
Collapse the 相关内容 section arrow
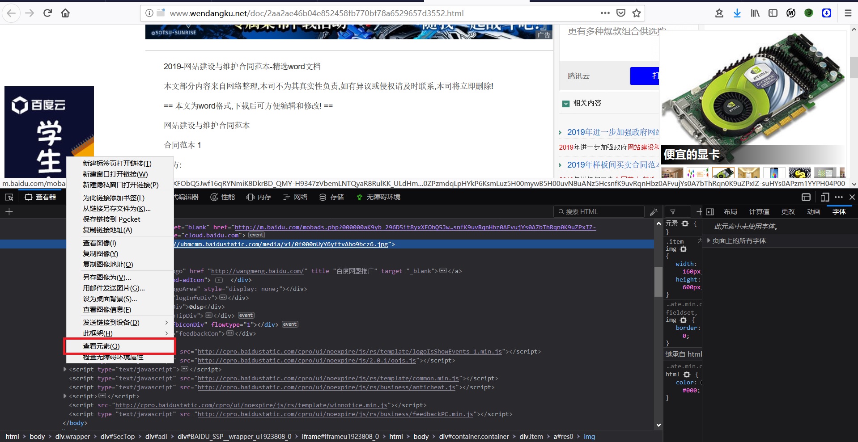tap(565, 103)
